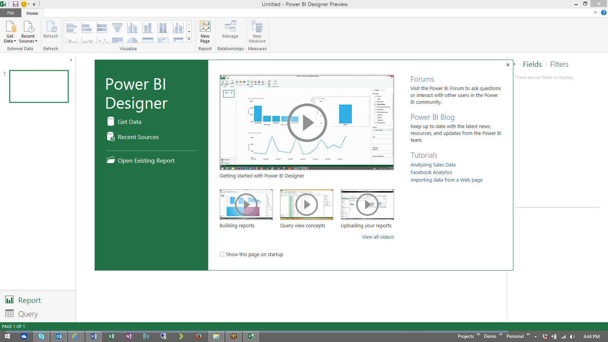Open the Facebook Analytics tutorial
Viewport: 608px width, 342px height.
click(x=431, y=172)
